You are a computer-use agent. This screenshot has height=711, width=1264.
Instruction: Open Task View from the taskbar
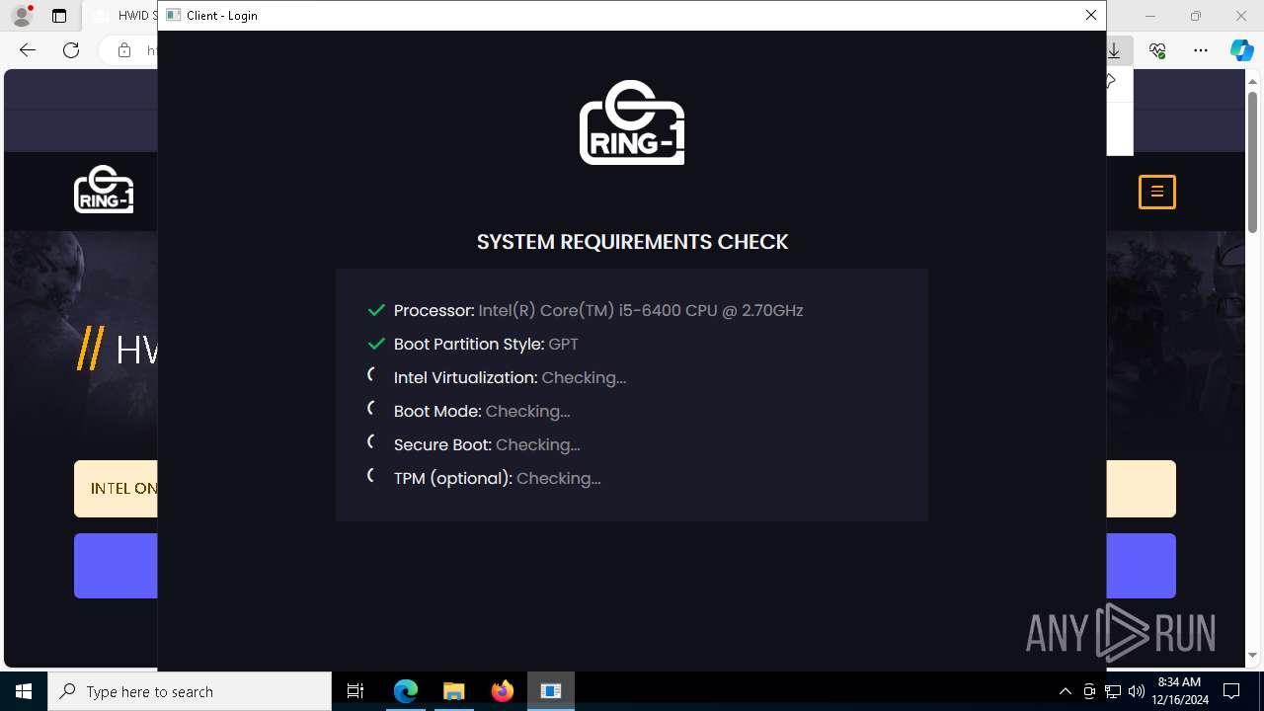pyautogui.click(x=355, y=691)
